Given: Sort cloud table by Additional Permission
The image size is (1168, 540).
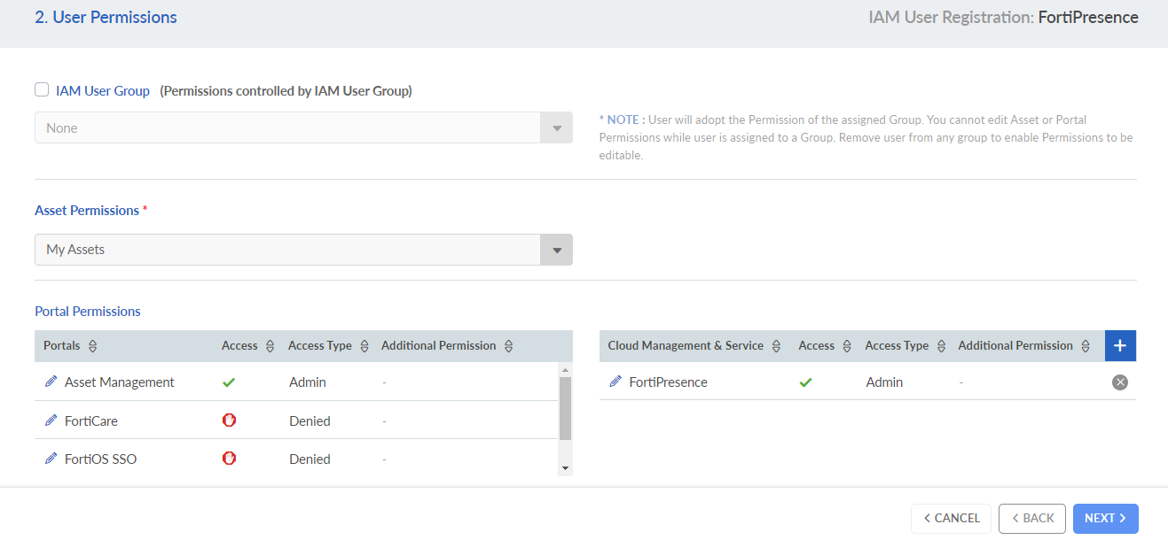Looking at the screenshot, I should [x=1086, y=346].
